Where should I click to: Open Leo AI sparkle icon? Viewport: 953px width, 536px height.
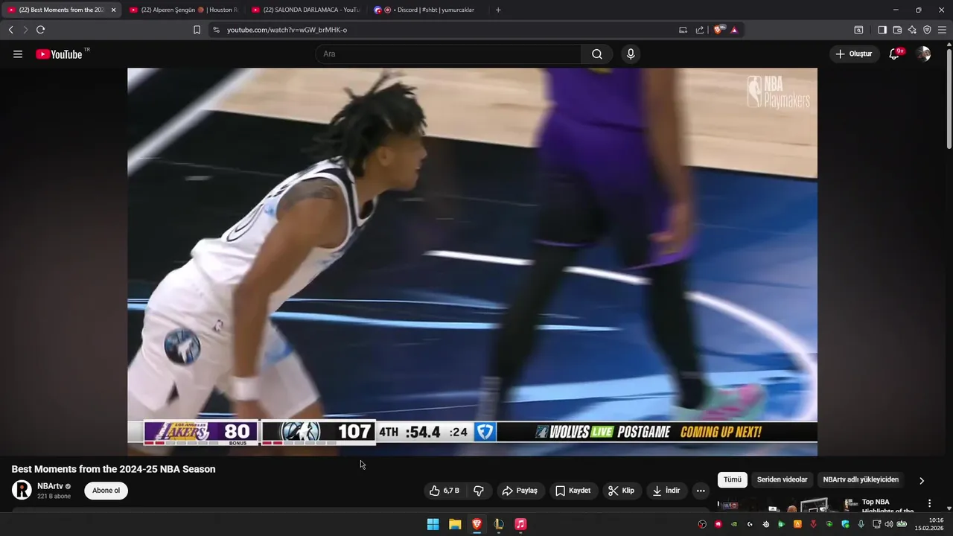912,30
